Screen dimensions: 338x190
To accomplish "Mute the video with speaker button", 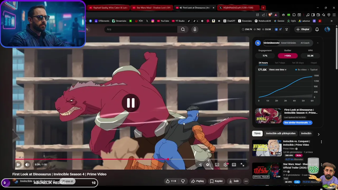I will click(x=27, y=165).
